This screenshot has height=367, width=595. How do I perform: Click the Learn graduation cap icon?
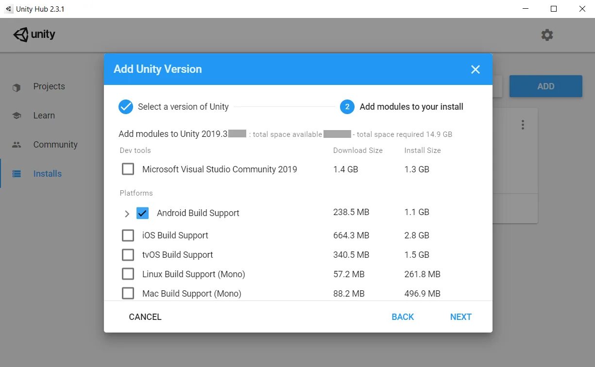tap(17, 116)
